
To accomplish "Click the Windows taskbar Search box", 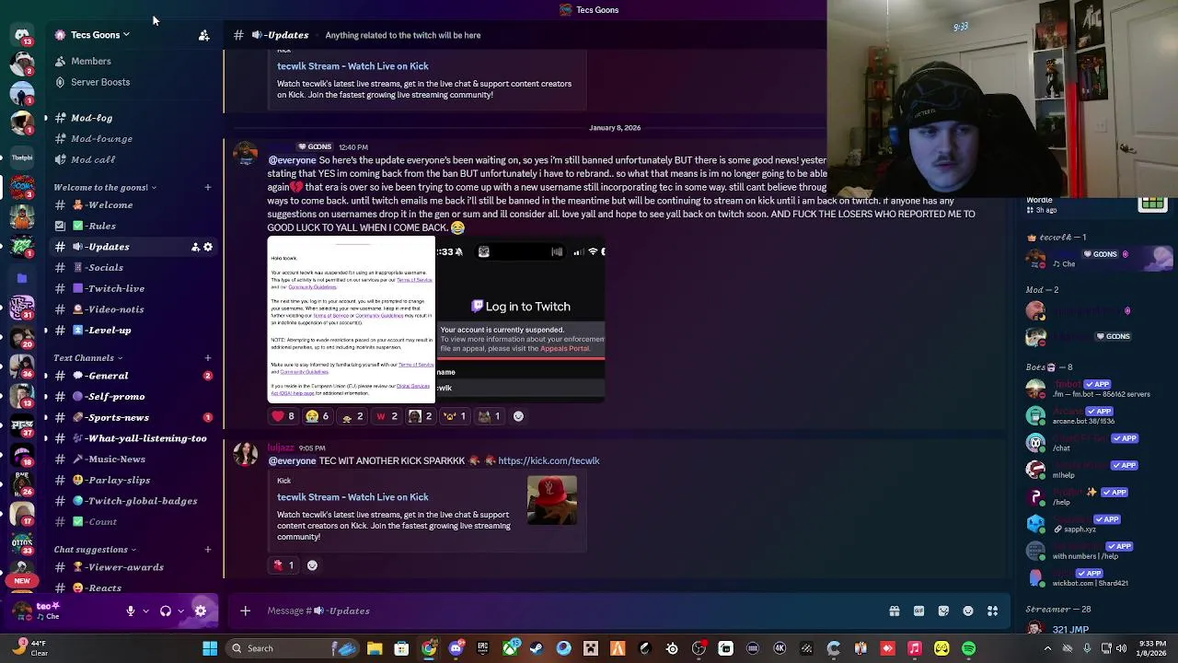I will 294,648.
